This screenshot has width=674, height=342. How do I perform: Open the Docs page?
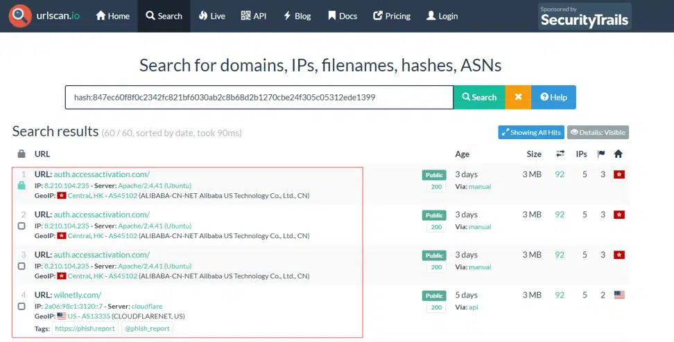pos(343,16)
